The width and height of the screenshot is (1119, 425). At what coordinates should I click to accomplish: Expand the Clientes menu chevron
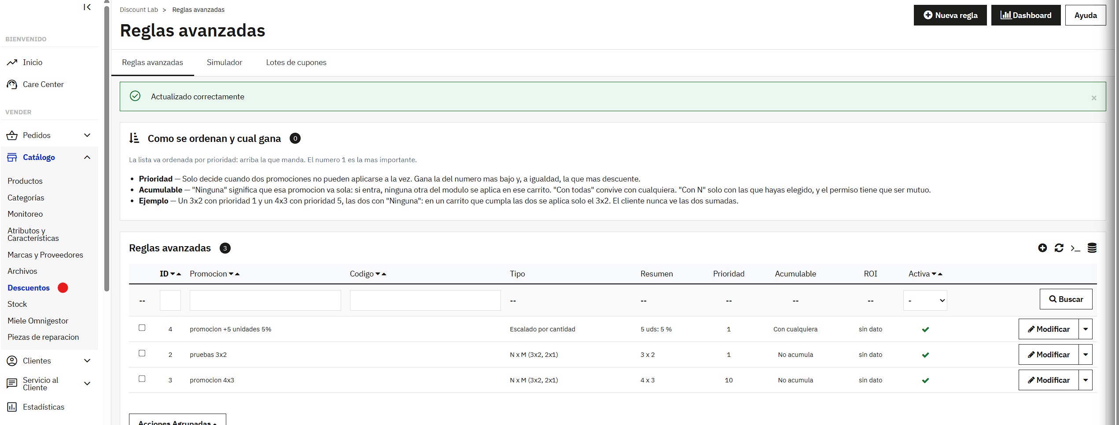click(87, 361)
